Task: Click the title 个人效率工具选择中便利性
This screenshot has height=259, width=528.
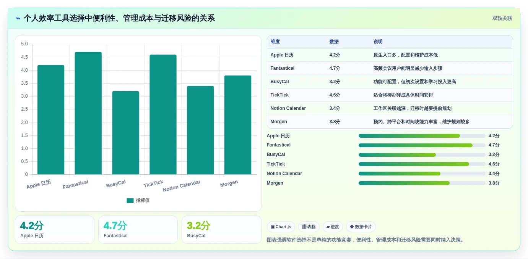Action: (119, 18)
